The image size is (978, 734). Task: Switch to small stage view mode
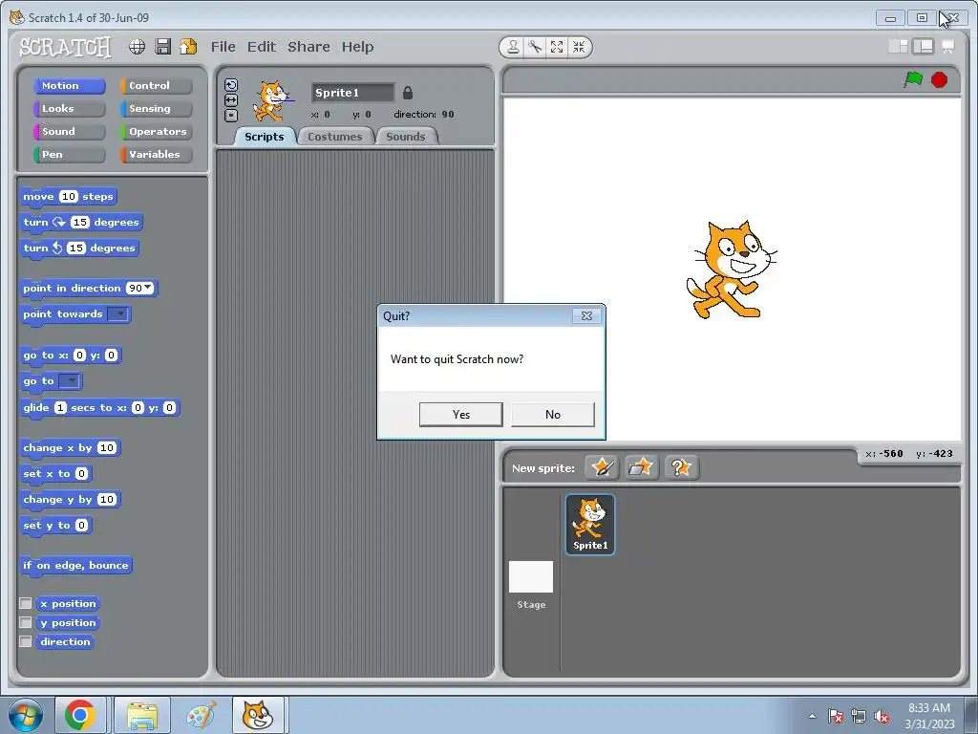(898, 46)
